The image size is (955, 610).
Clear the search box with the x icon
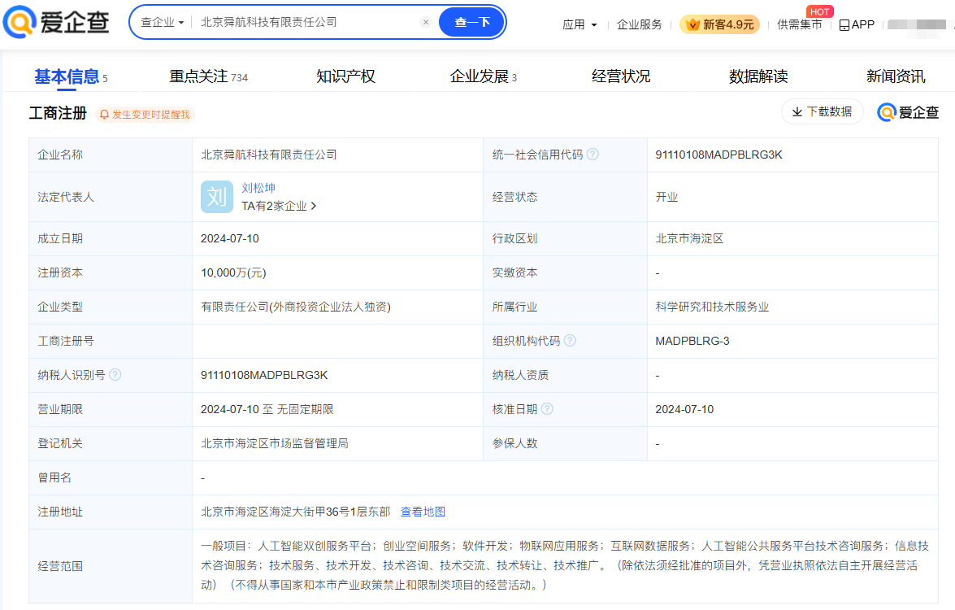click(x=426, y=22)
